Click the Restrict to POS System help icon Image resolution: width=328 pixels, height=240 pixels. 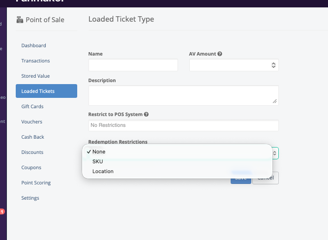pyautogui.click(x=146, y=115)
